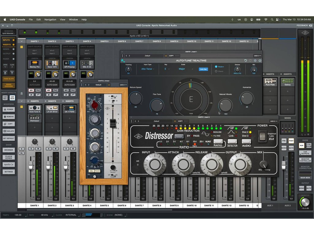The height and width of the screenshot is (235, 314).
Task: Click the DANTE 1 channel fader
Action: (31, 166)
